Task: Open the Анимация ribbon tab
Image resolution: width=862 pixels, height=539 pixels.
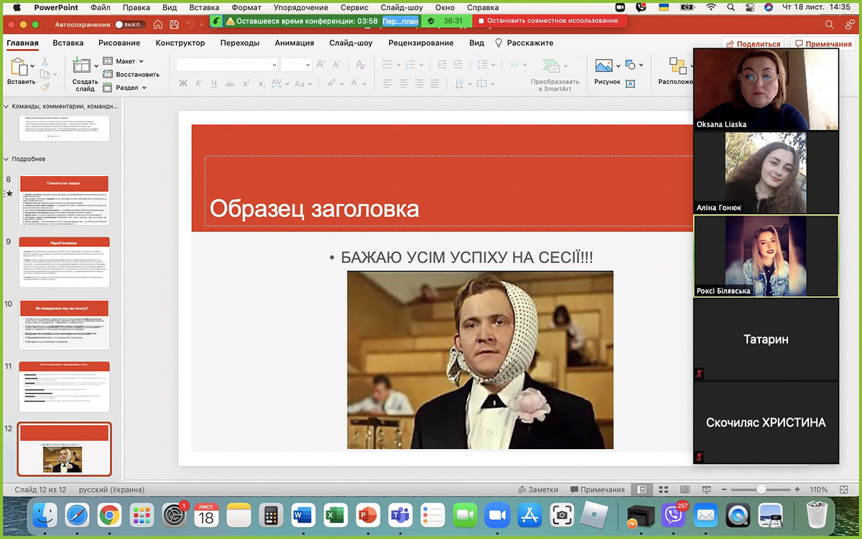Action: [x=295, y=43]
